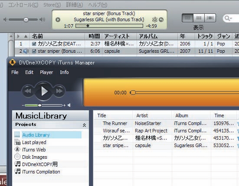The width and height of the screenshot is (239, 186).
Task: Click the repeat arrow icon in iTunes display
Action: tap(161, 19)
